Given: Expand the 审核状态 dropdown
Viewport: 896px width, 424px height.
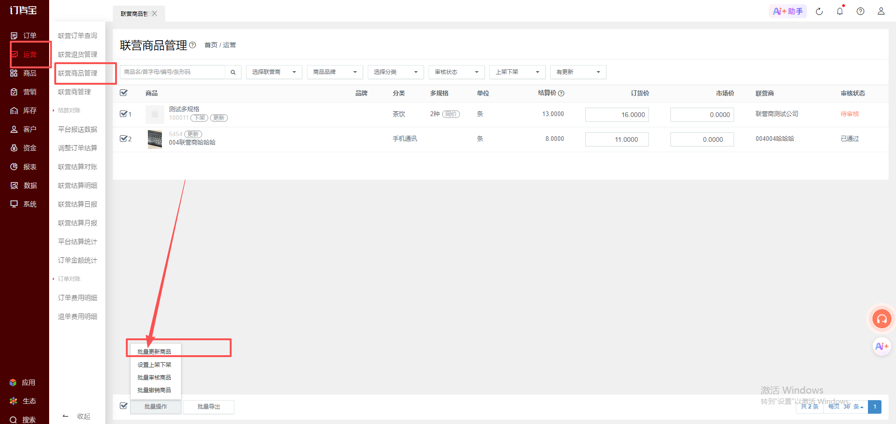Looking at the screenshot, I should [457, 72].
